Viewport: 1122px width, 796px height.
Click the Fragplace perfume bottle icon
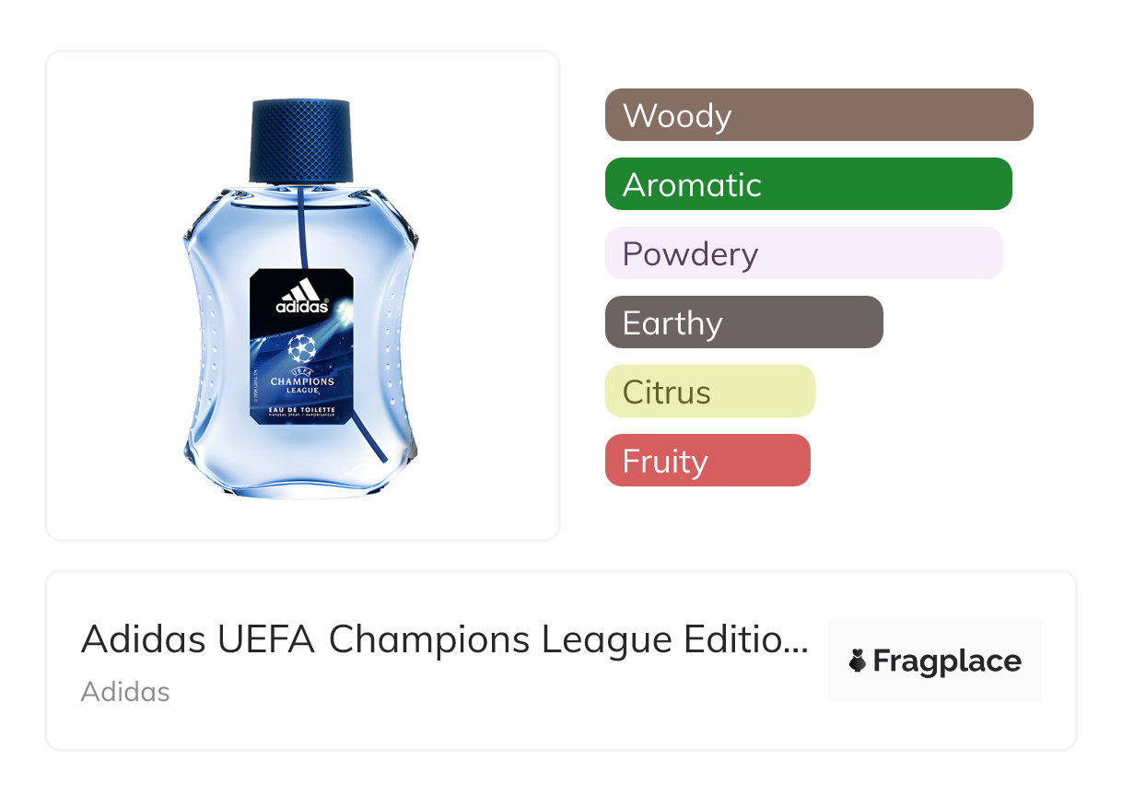[x=858, y=661]
